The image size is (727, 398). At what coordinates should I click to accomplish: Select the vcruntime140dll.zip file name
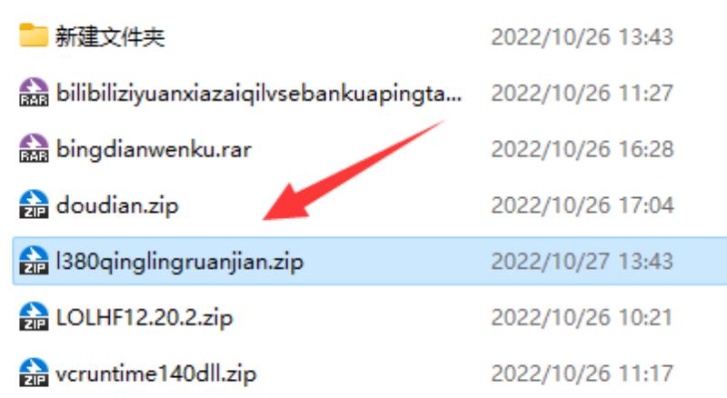click(155, 373)
